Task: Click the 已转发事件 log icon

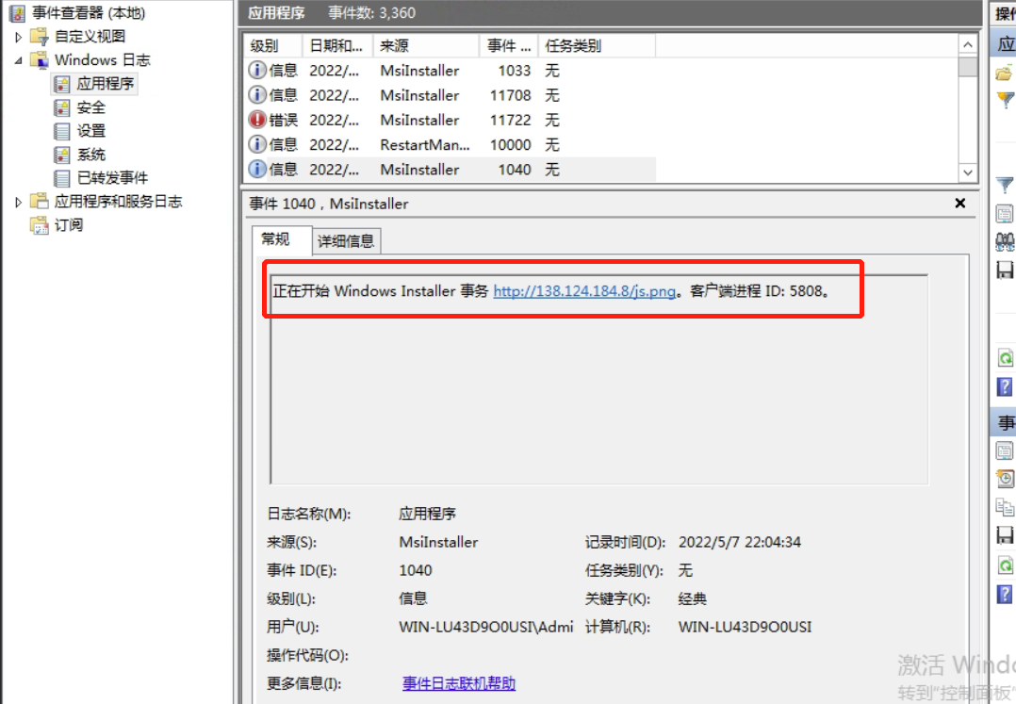Action: (x=62, y=178)
